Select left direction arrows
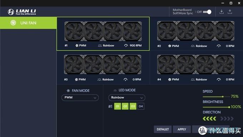 tap(209, 119)
